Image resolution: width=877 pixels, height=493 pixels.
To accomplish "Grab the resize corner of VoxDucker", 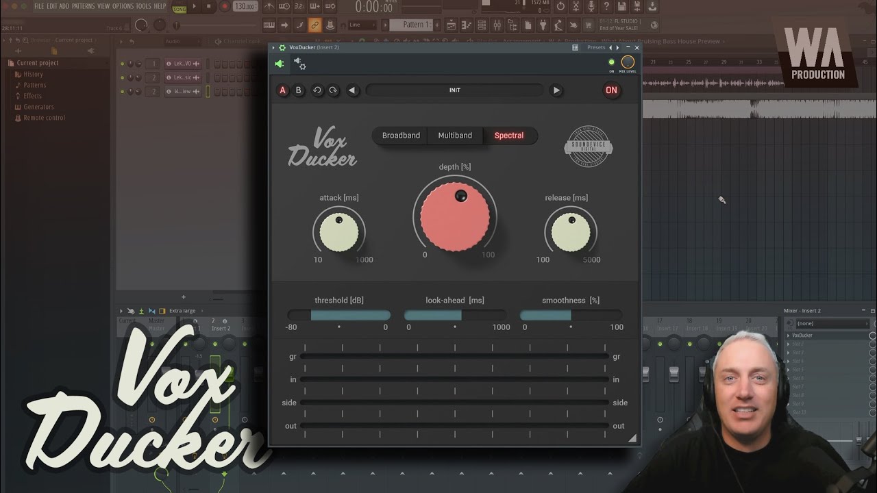I will (x=632, y=438).
